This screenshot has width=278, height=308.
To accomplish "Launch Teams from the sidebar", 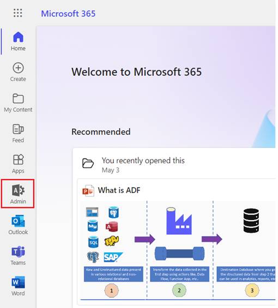I will pyautogui.click(x=18, y=256).
